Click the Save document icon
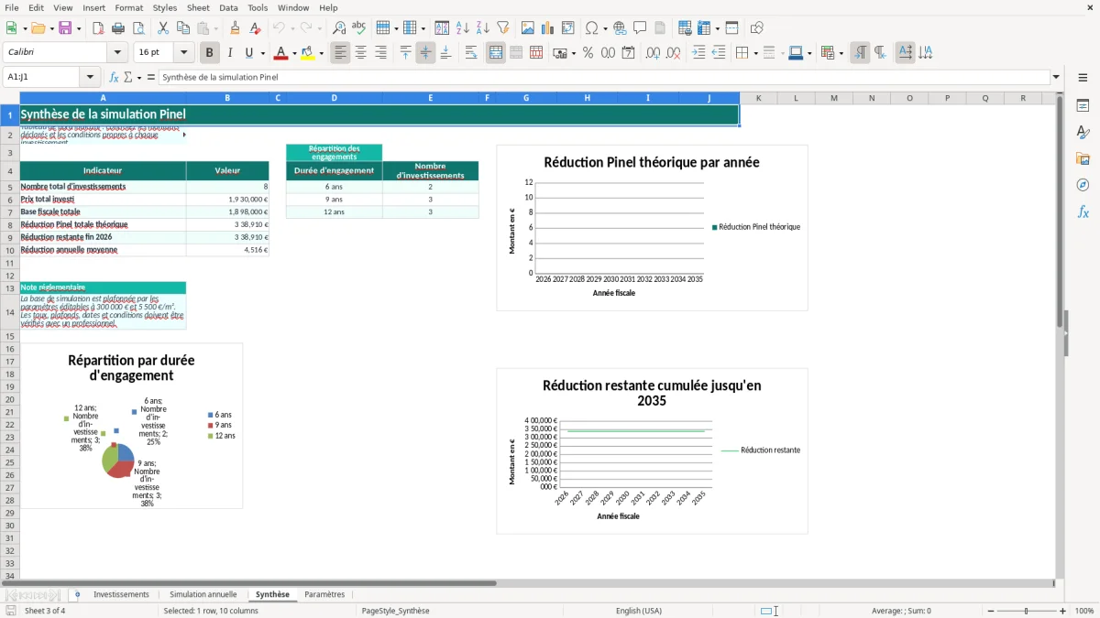The image size is (1100, 618). pyautogui.click(x=65, y=28)
